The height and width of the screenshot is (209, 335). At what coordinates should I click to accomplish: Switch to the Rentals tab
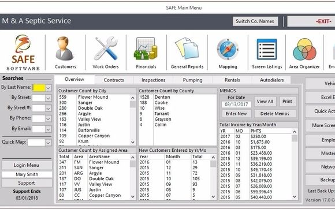[232, 80]
